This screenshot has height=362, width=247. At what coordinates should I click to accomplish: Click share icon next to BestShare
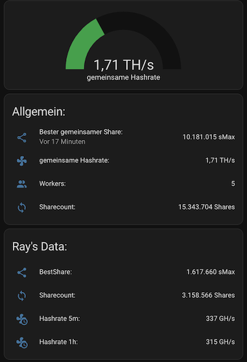22,273
